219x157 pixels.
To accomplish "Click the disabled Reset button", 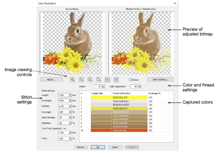I will pos(132,147).
